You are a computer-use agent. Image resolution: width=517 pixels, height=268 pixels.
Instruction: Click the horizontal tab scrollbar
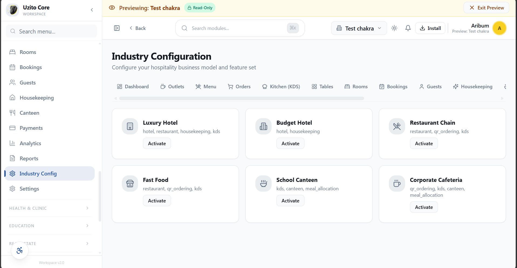coord(241,99)
